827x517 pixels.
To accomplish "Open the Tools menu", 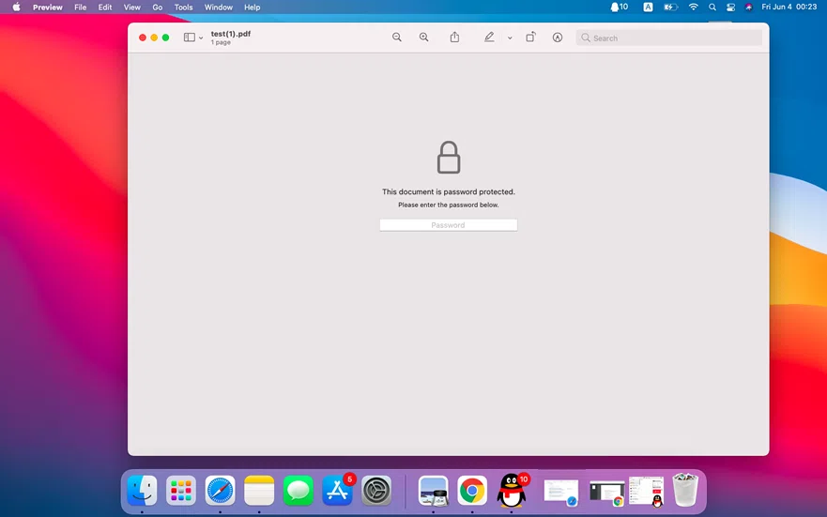I will (x=183, y=7).
